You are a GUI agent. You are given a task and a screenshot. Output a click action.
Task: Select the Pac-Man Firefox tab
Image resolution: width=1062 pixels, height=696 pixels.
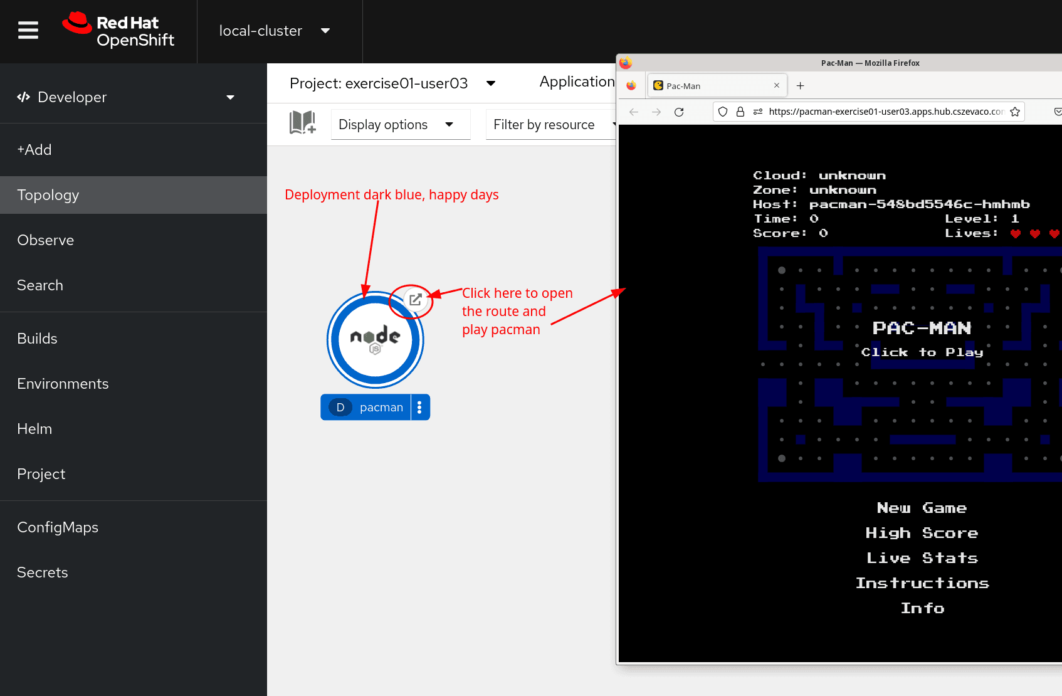717,86
